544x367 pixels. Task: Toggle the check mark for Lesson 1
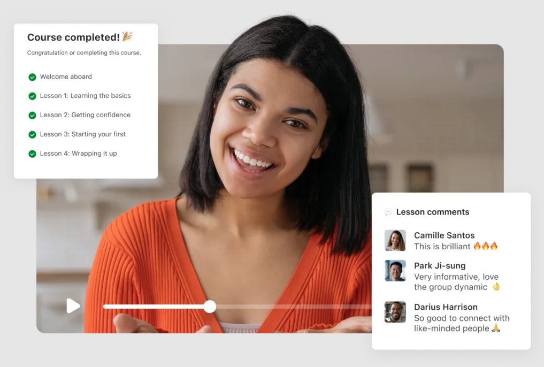pyautogui.click(x=32, y=96)
